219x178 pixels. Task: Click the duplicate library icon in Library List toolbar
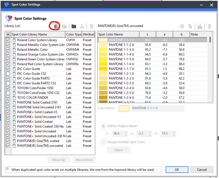(64, 26)
